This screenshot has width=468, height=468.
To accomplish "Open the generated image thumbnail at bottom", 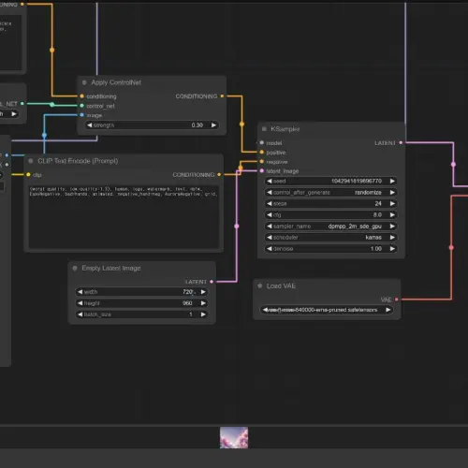I will pyautogui.click(x=234, y=438).
